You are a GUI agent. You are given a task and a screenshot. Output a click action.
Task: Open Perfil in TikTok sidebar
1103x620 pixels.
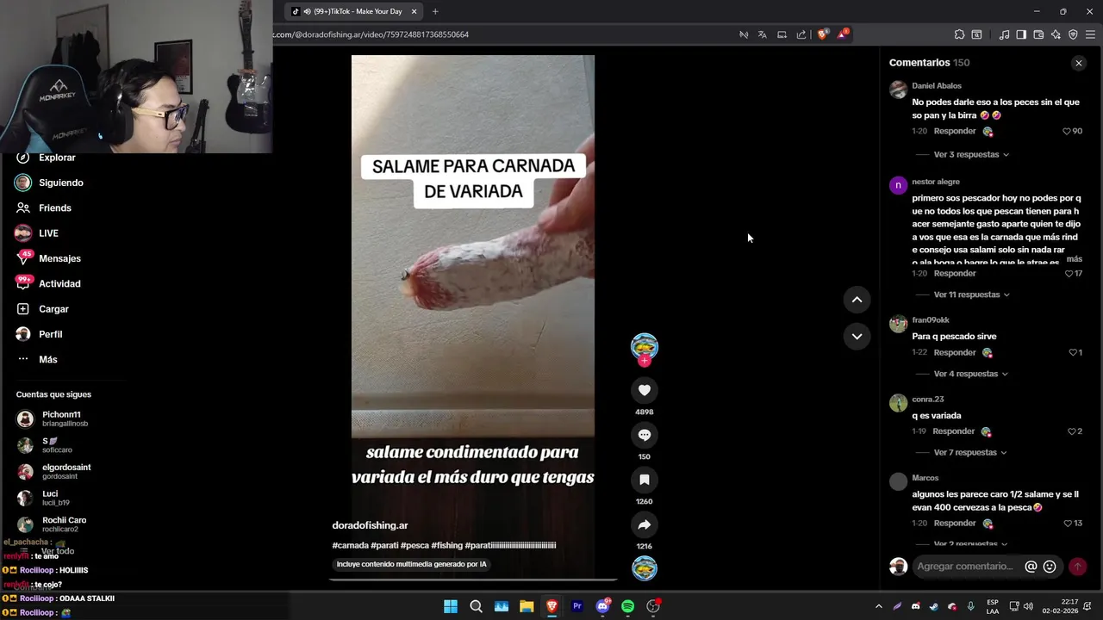pos(50,334)
